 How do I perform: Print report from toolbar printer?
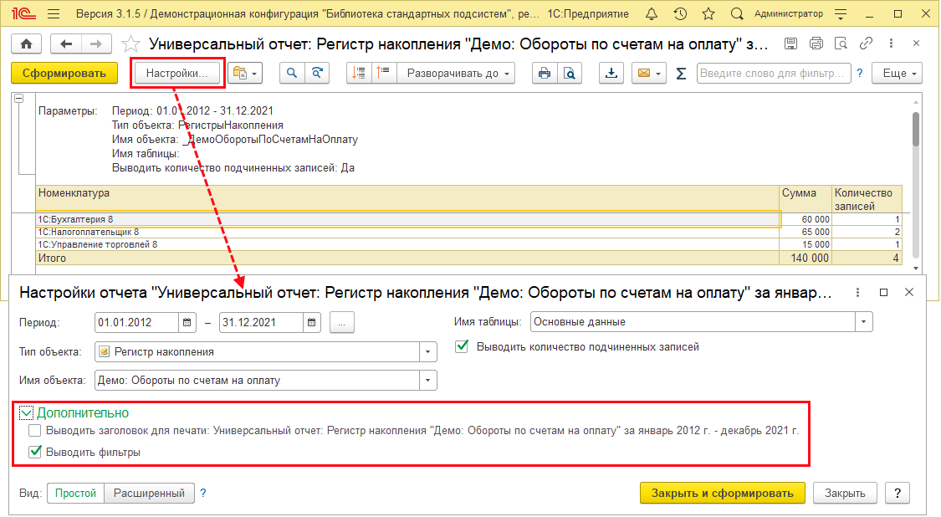[x=545, y=74]
